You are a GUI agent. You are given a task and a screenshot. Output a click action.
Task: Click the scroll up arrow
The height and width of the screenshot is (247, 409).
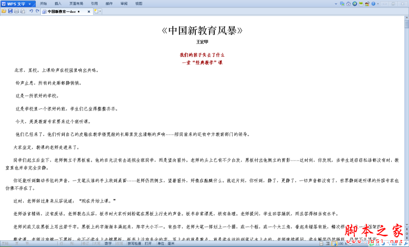tap(406, 18)
